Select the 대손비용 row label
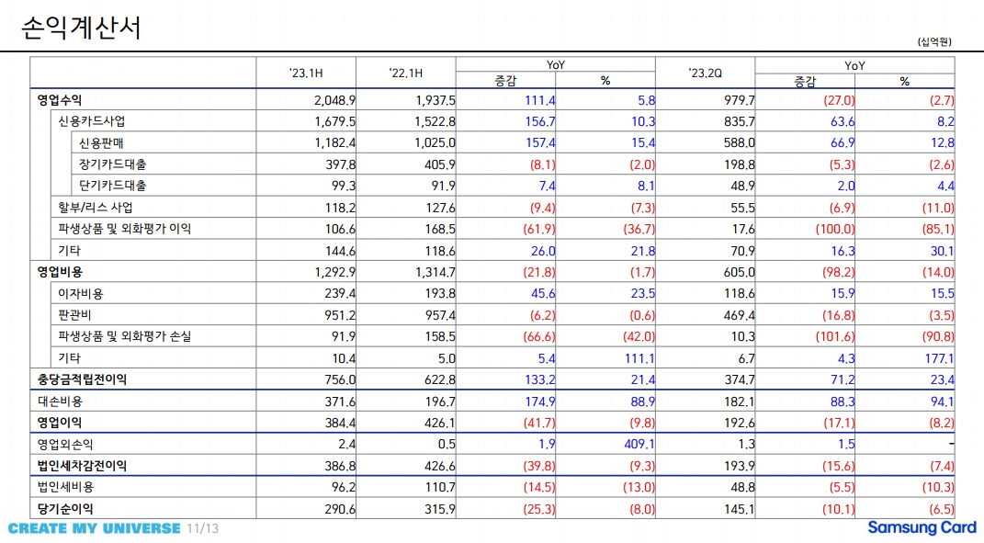The height and width of the screenshot is (543, 984). coord(60,402)
